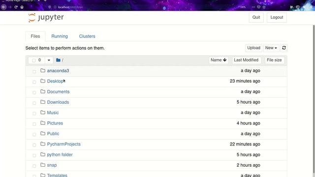Check the Documents checkbox
This screenshot has width=315, height=177.
(34, 92)
